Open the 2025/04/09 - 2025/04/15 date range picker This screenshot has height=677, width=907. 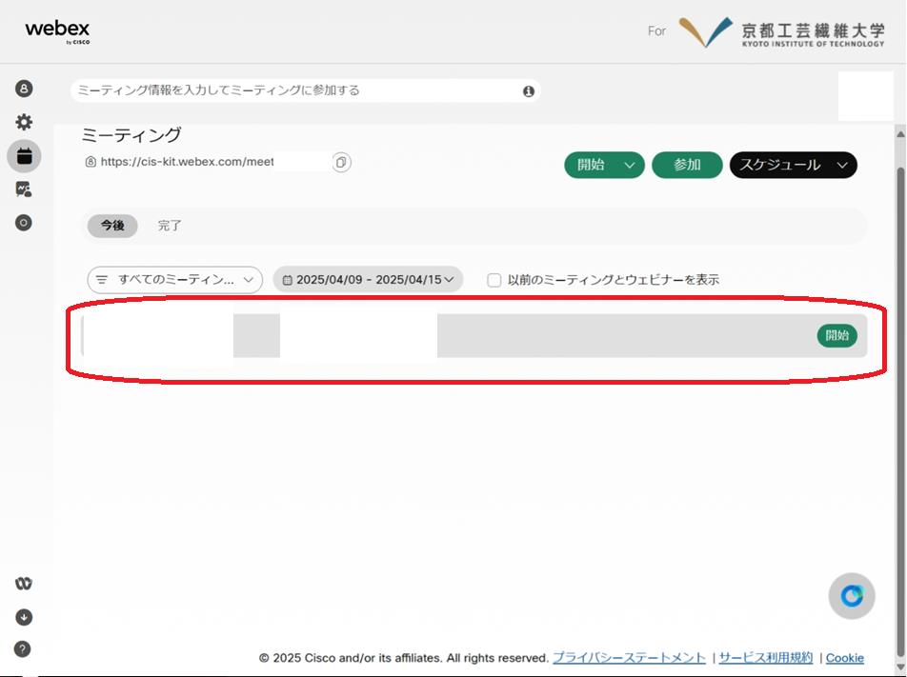click(368, 280)
